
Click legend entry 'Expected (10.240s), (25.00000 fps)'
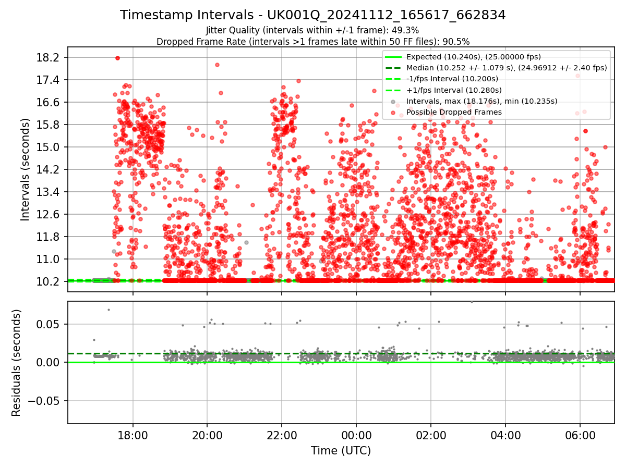[x=474, y=57]
